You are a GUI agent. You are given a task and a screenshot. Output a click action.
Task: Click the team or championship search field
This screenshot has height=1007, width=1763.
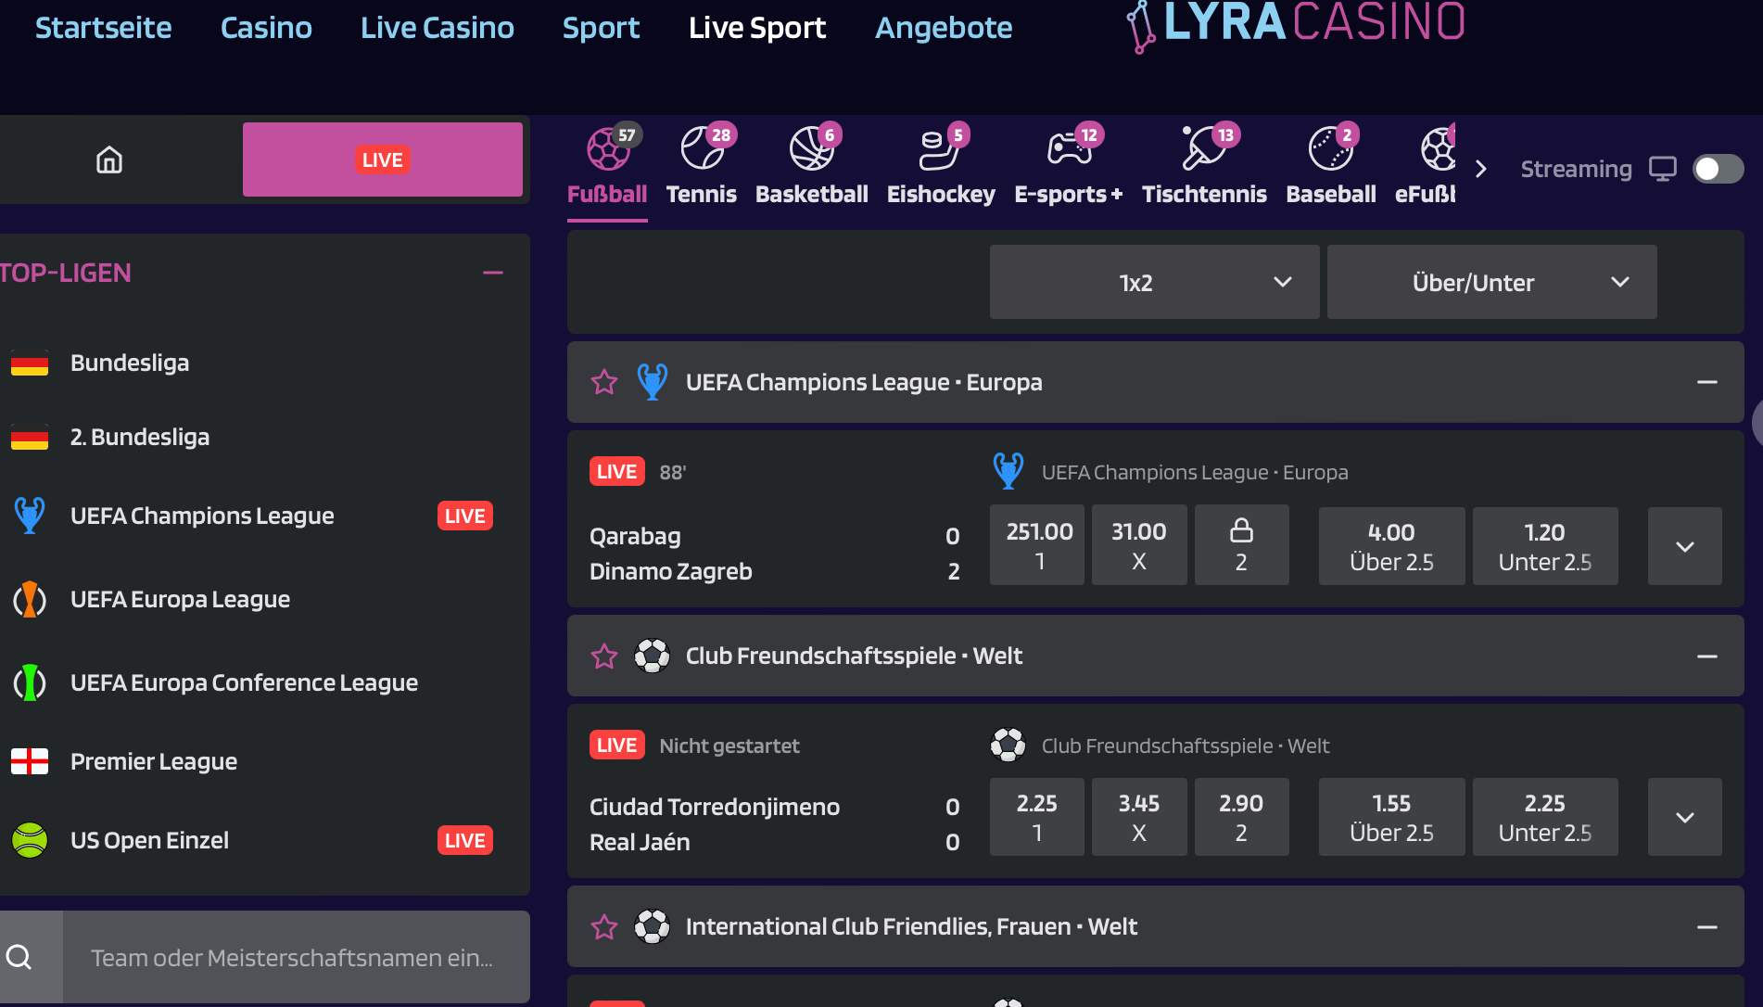[x=297, y=957]
